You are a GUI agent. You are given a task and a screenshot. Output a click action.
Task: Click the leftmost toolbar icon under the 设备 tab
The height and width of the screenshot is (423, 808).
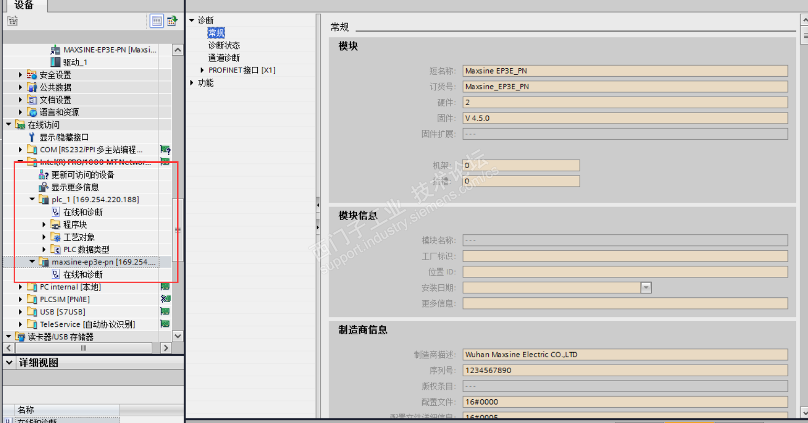pos(12,21)
